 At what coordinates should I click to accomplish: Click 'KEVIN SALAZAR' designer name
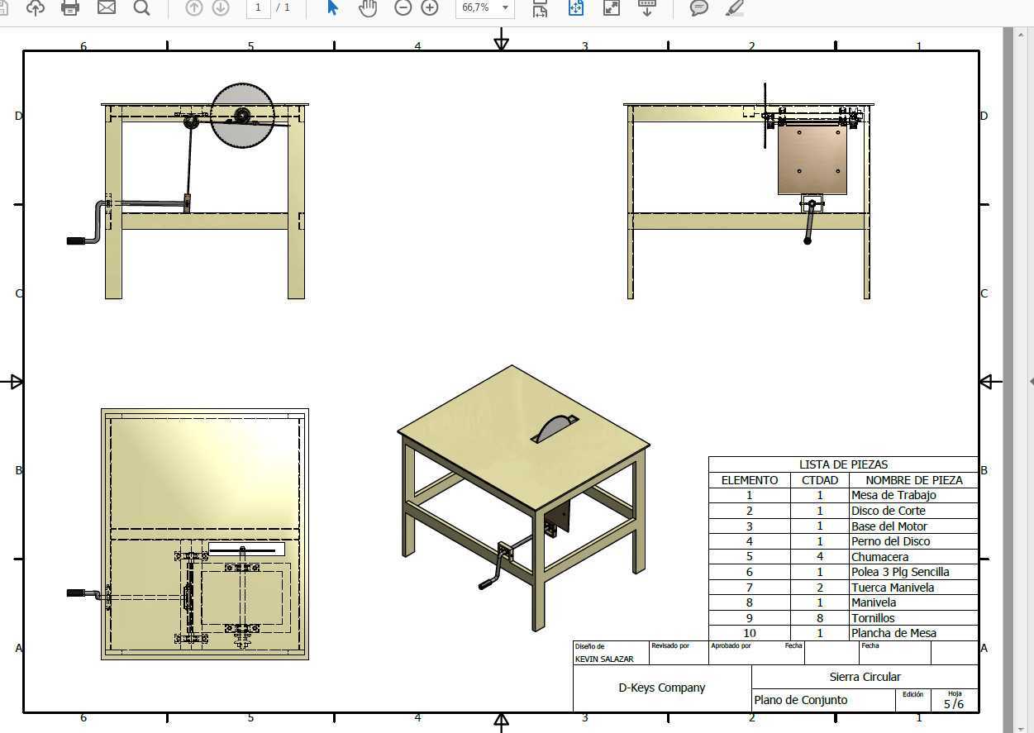point(604,659)
